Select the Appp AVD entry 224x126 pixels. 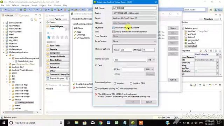(x=79, y=32)
